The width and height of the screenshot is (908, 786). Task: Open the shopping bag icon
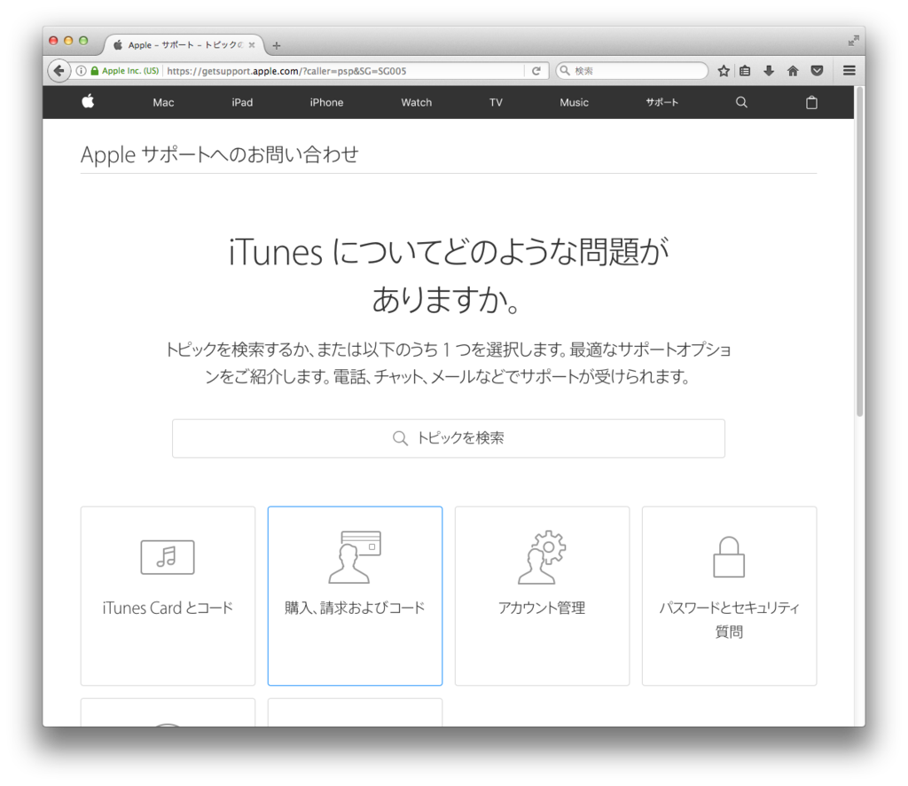point(811,103)
